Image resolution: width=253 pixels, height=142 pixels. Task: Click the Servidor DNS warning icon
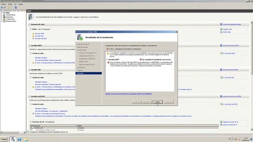click(33, 36)
